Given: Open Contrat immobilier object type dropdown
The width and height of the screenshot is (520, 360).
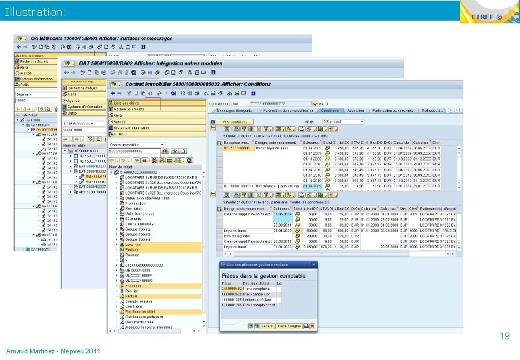Looking at the screenshot, I should (x=162, y=145).
